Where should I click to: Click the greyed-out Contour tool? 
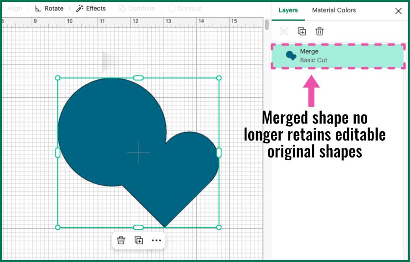(x=184, y=8)
